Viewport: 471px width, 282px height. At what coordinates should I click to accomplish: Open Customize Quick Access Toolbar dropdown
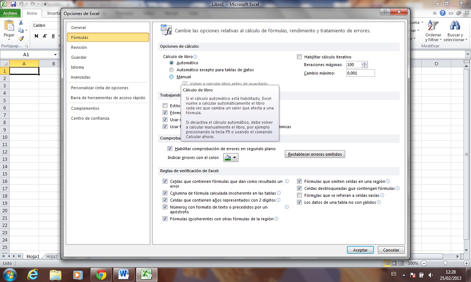pyautogui.click(x=45, y=4)
